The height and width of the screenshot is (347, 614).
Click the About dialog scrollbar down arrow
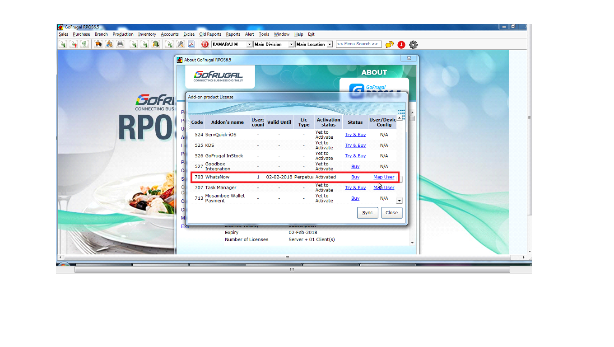point(412,243)
